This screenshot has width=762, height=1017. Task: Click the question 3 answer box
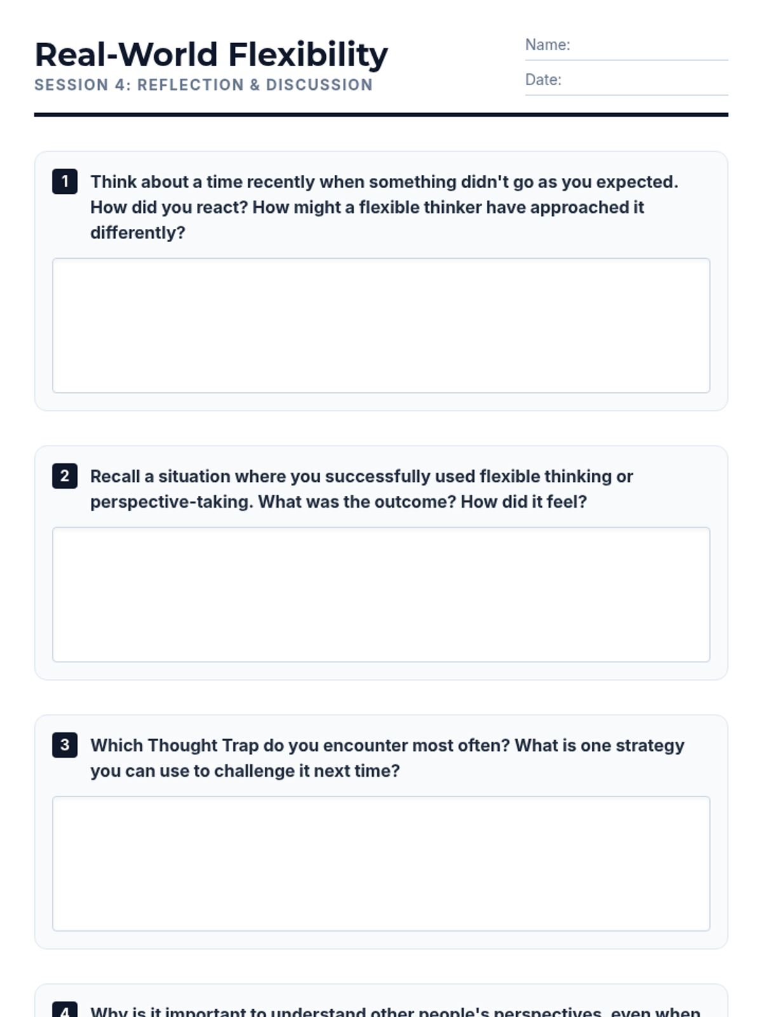point(381,864)
